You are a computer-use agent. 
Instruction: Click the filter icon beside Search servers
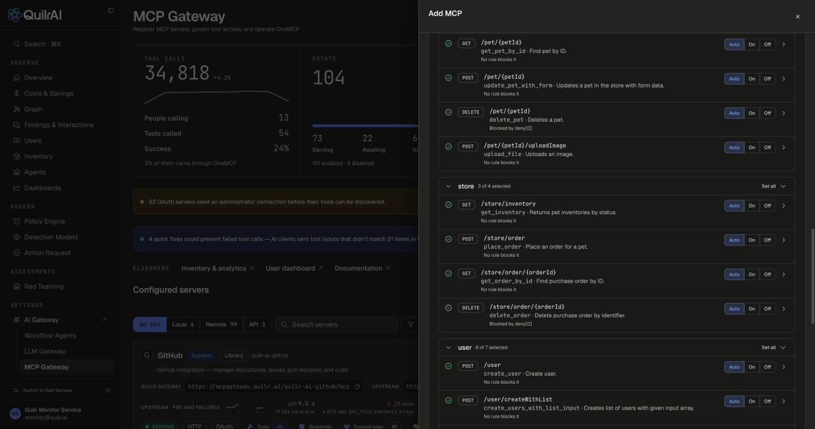(x=411, y=324)
